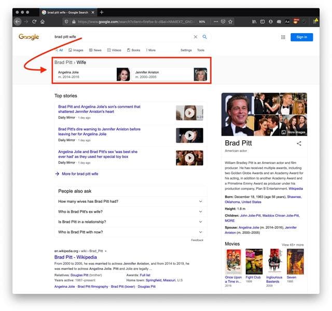Show sidebars using the sidebar icon
332x311 pixels.
coord(262,22)
